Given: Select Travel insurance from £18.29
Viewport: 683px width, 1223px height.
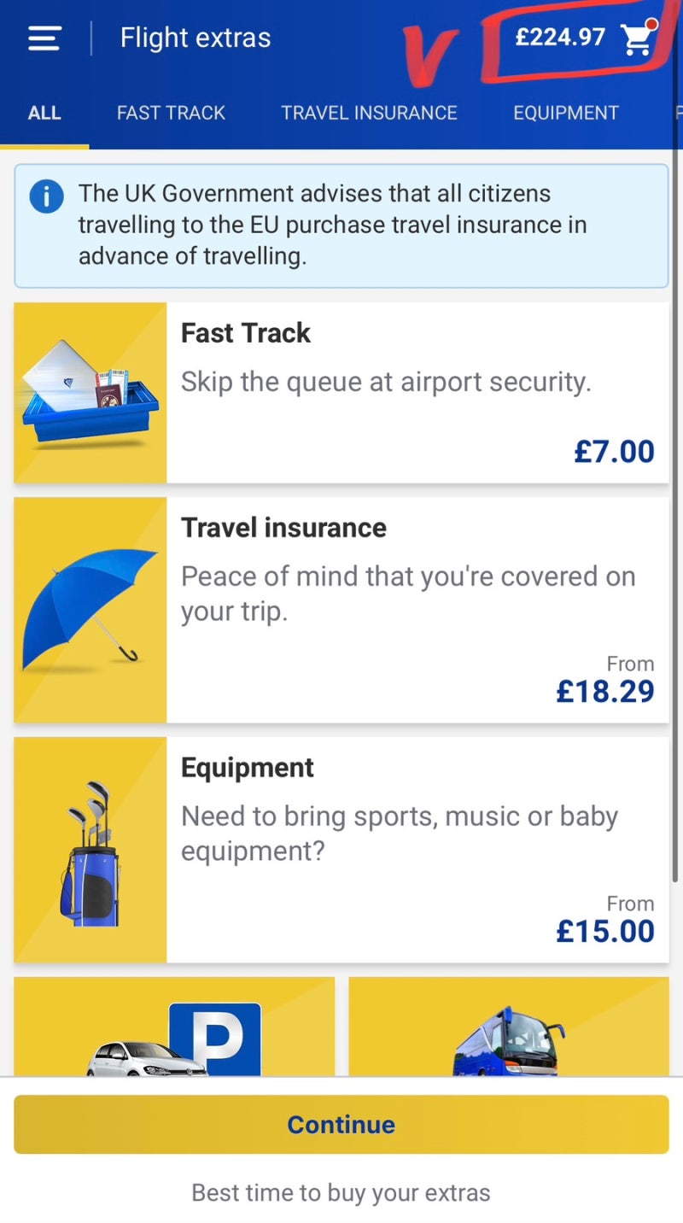Looking at the screenshot, I should tap(341, 610).
